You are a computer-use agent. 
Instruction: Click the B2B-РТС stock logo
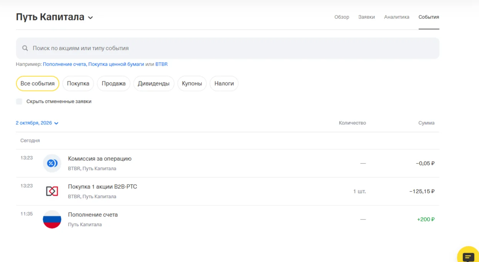click(52, 191)
